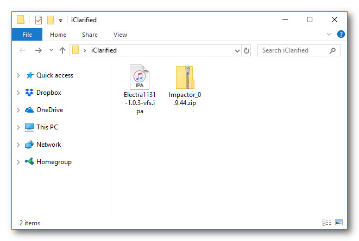Go up one folder level

click(62, 50)
